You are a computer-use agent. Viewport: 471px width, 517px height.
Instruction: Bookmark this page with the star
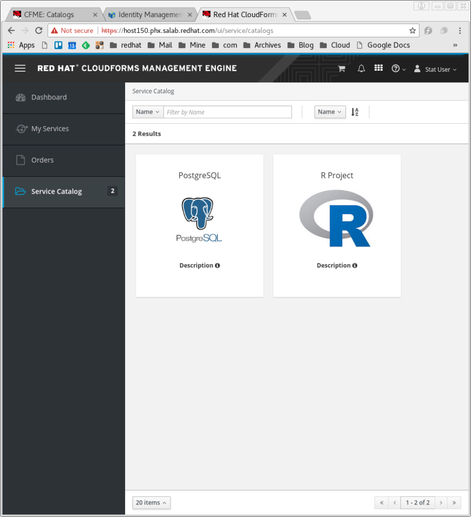[x=413, y=30]
